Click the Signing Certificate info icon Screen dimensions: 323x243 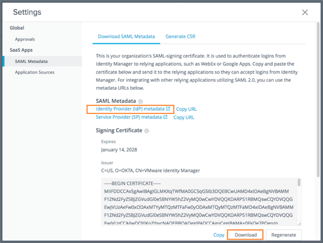click(146, 131)
